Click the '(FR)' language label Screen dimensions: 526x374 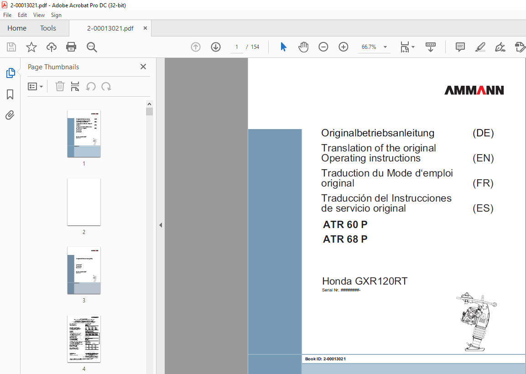pos(483,183)
